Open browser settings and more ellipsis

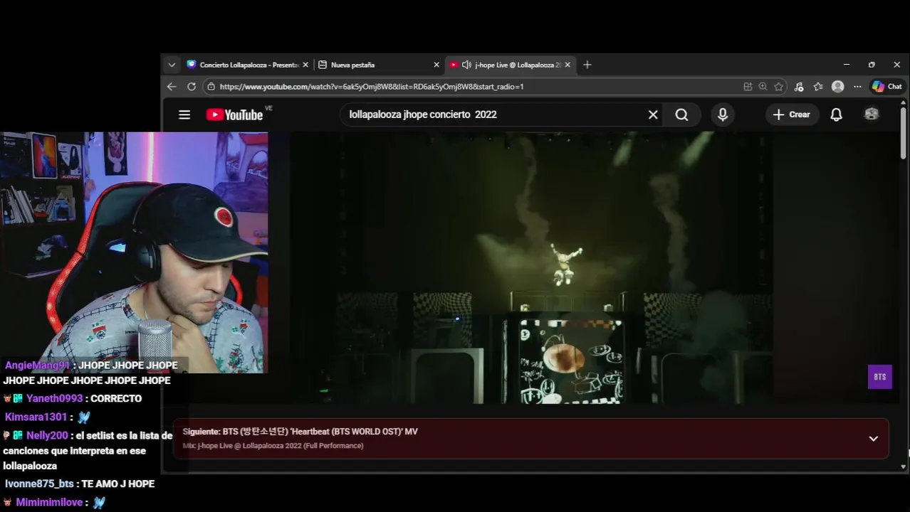click(857, 87)
